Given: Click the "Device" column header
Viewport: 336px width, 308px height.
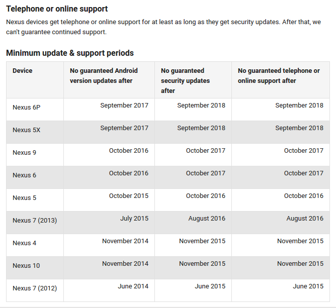Looking at the screenshot, I should [x=23, y=71].
